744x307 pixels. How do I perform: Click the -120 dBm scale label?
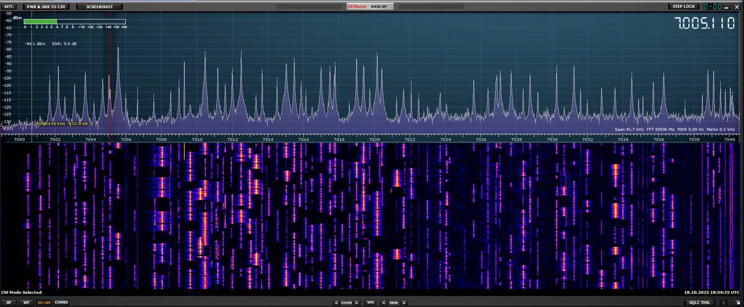[x=8, y=107]
